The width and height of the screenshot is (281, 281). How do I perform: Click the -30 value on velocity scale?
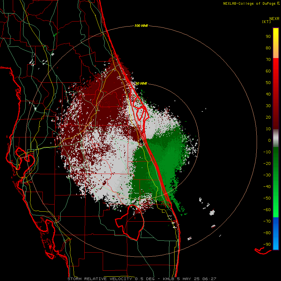coord(267,175)
